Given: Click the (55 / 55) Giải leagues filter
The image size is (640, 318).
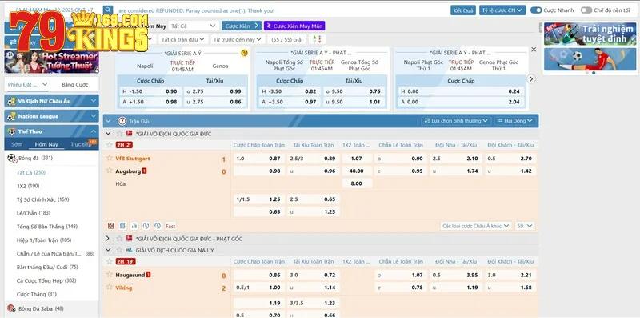Looking at the screenshot, I should (286, 39).
